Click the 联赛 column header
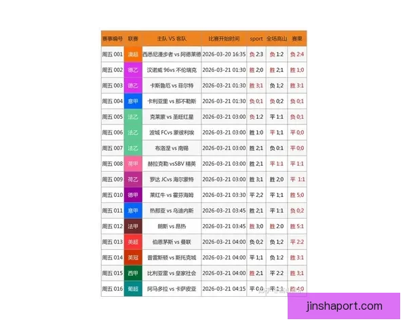The image size is (407, 326). click(x=133, y=39)
